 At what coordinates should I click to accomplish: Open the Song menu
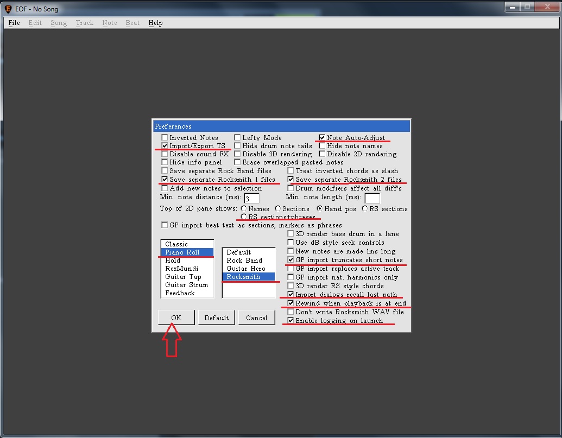tap(59, 23)
